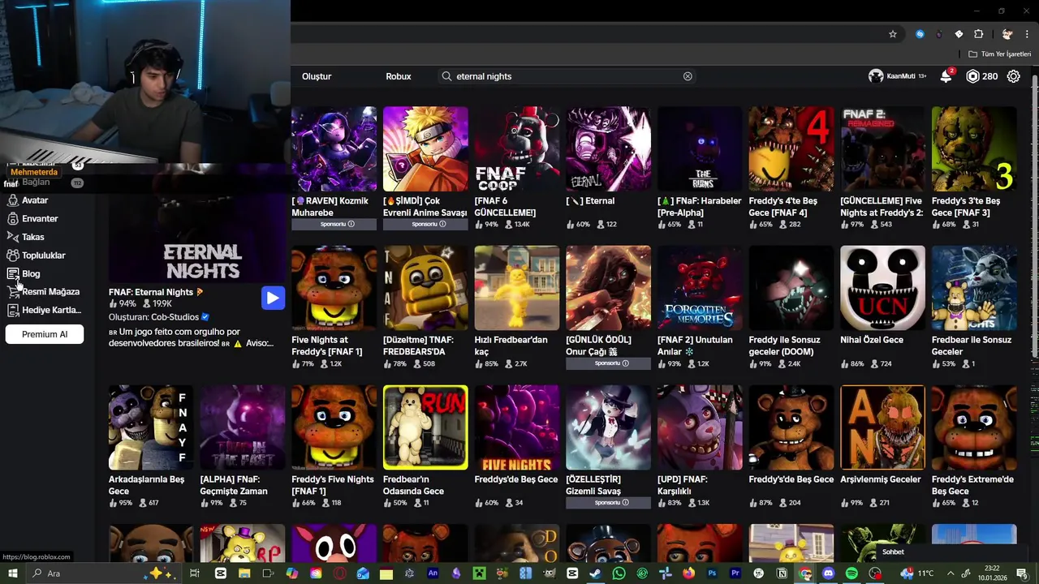Viewport: 1039px width, 584px height.
Task: Click the search magnifier icon
Action: [x=446, y=76]
